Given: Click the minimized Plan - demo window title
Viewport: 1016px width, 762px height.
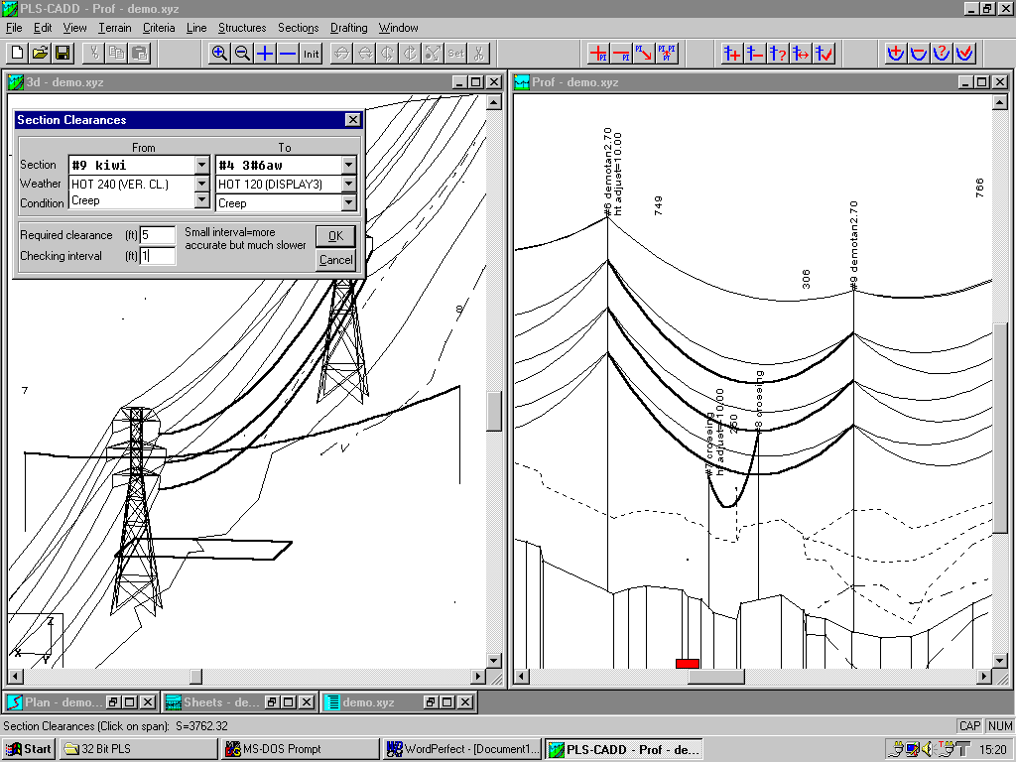Looking at the screenshot, I should click(63, 702).
